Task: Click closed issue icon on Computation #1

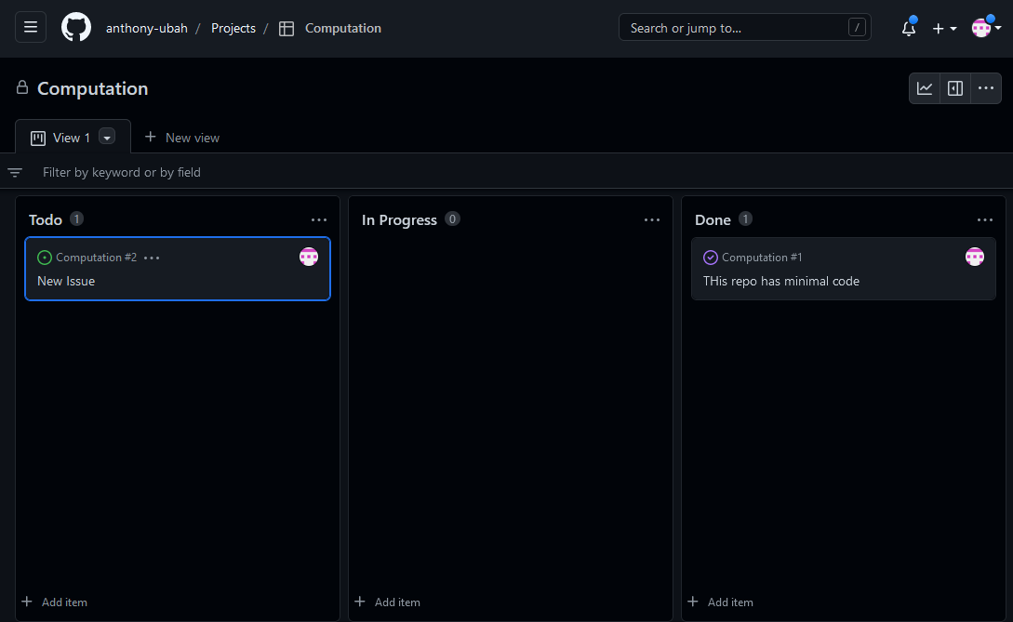Action: tap(711, 258)
